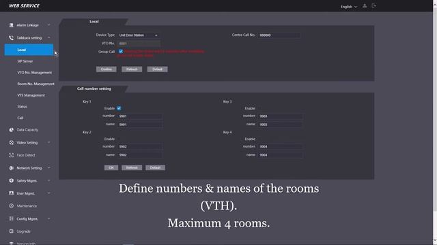
Task: Open the SIP Server page
Action: (x=25, y=61)
